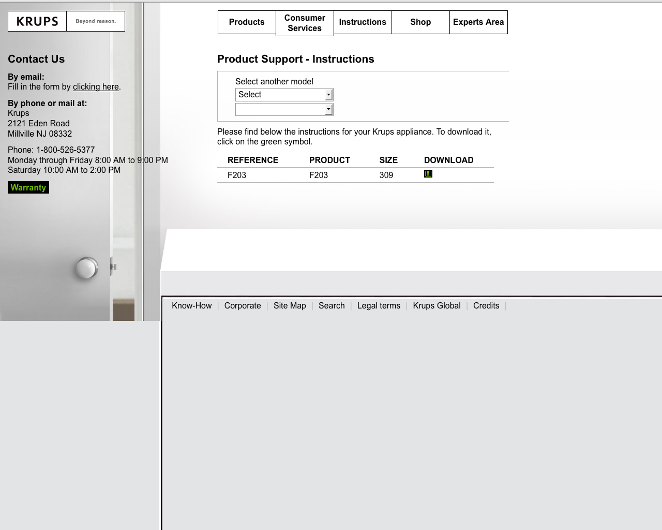
Task: Go to Krups Global link
Action: tap(437, 306)
